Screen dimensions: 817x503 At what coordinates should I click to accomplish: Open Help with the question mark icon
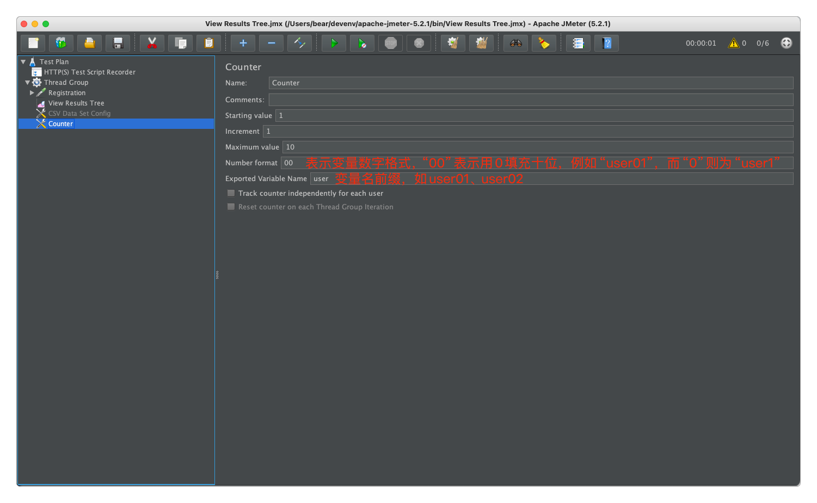606,43
